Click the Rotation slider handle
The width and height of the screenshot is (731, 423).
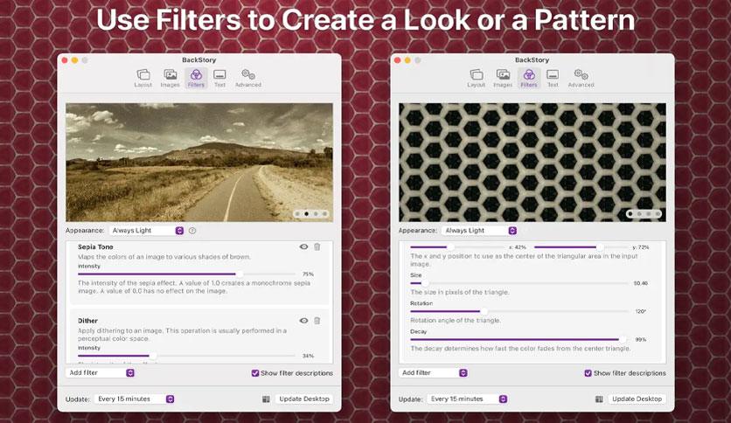point(484,311)
